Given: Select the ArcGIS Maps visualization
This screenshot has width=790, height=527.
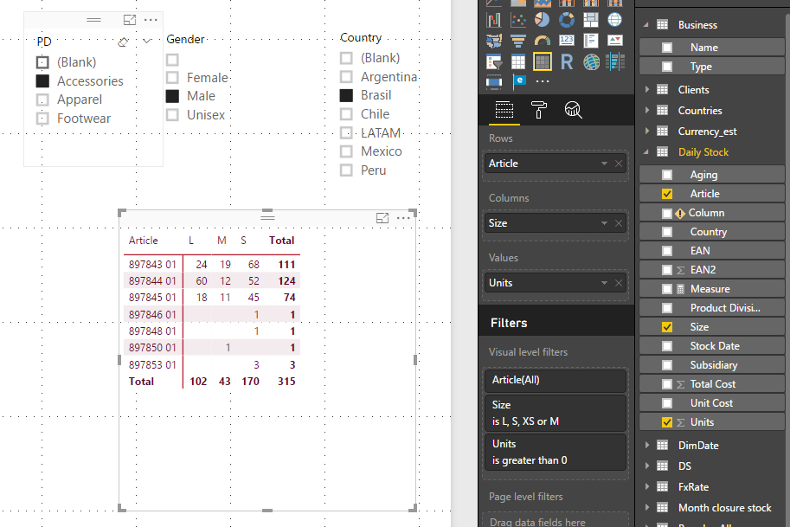Looking at the screenshot, I should pos(590,62).
